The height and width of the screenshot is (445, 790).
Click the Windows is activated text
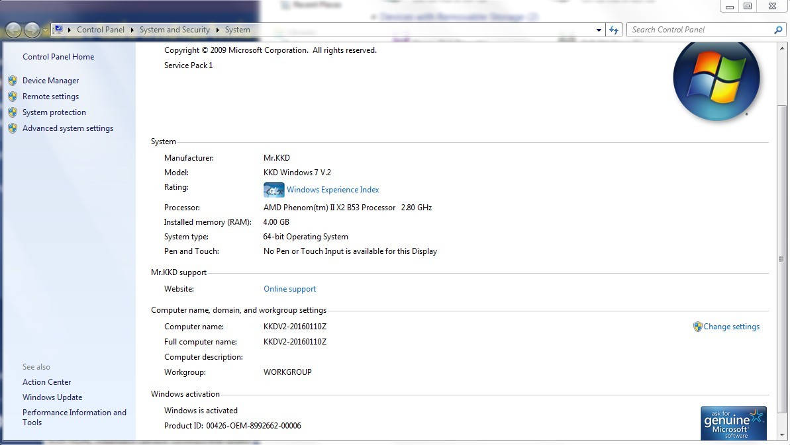click(x=201, y=411)
